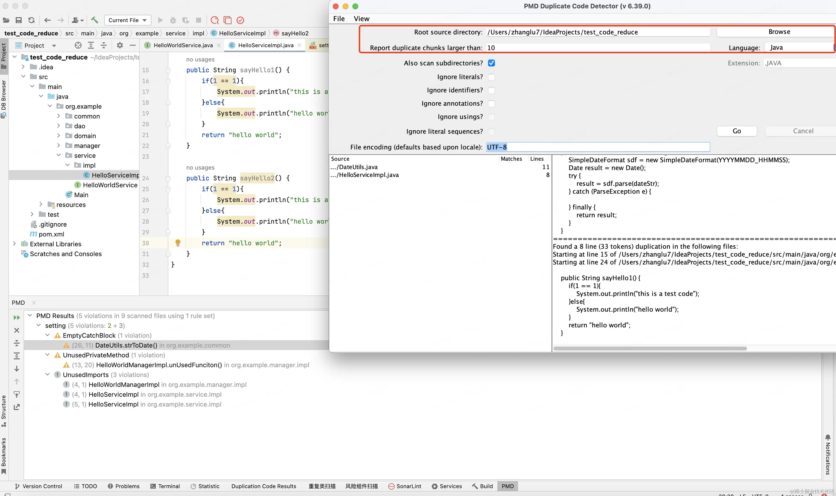Click the Browse button for source directory
This screenshot has height=496, width=836.
click(x=779, y=32)
